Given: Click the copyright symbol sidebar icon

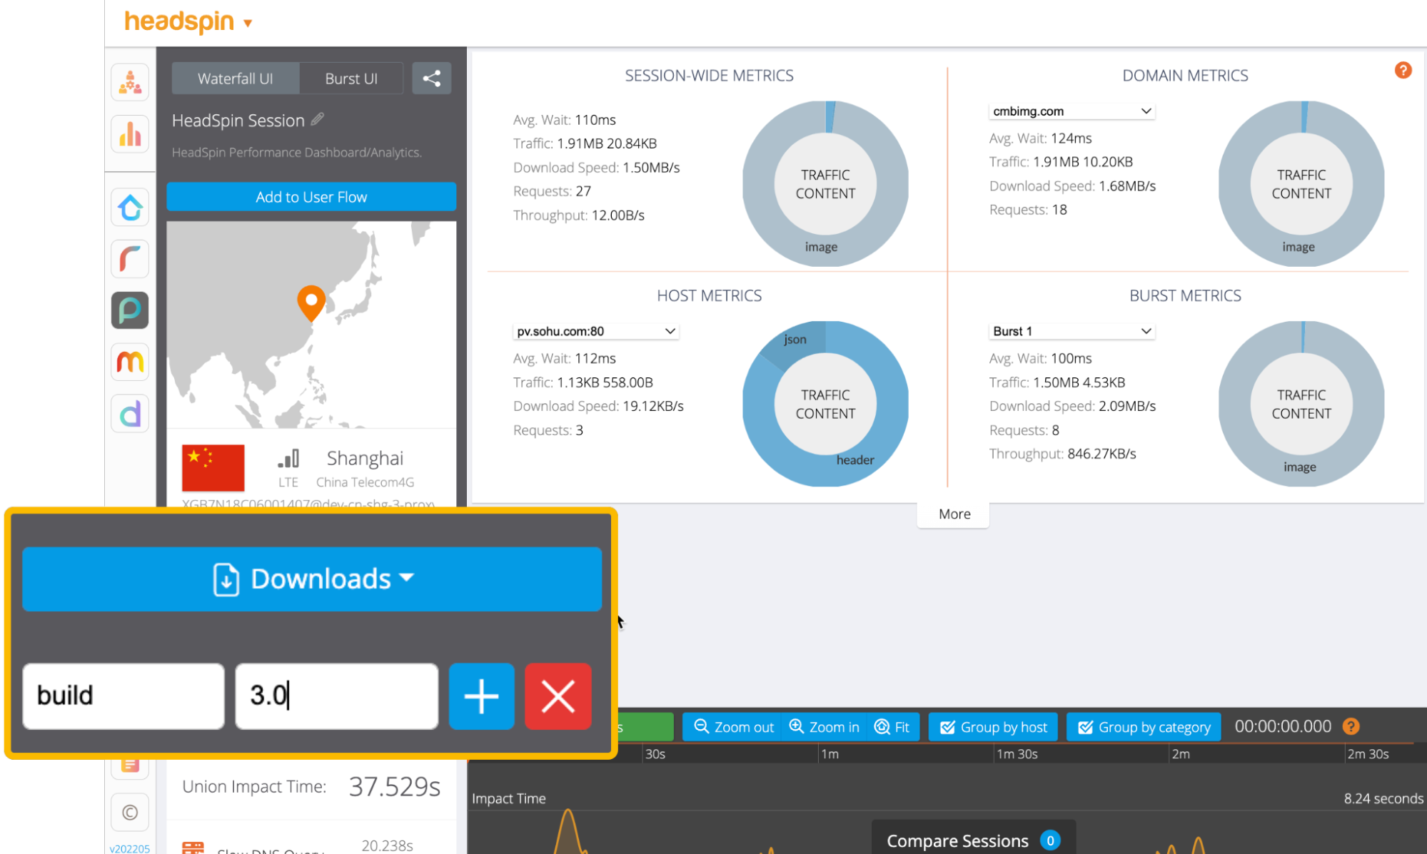Looking at the screenshot, I should 130,812.
